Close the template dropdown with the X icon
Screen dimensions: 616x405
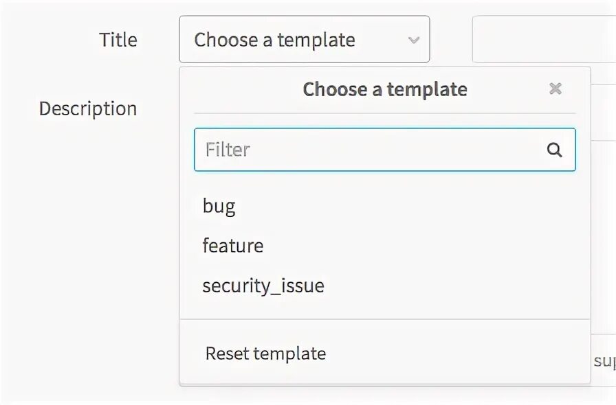(555, 89)
